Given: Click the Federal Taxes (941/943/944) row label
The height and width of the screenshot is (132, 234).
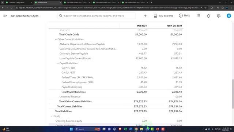Looking at the screenshot, I should click(77, 77).
